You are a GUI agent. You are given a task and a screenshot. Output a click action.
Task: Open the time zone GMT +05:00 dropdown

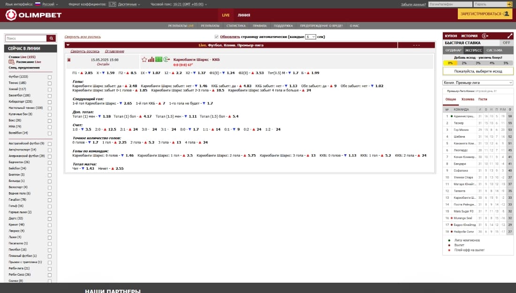pos(190,4)
